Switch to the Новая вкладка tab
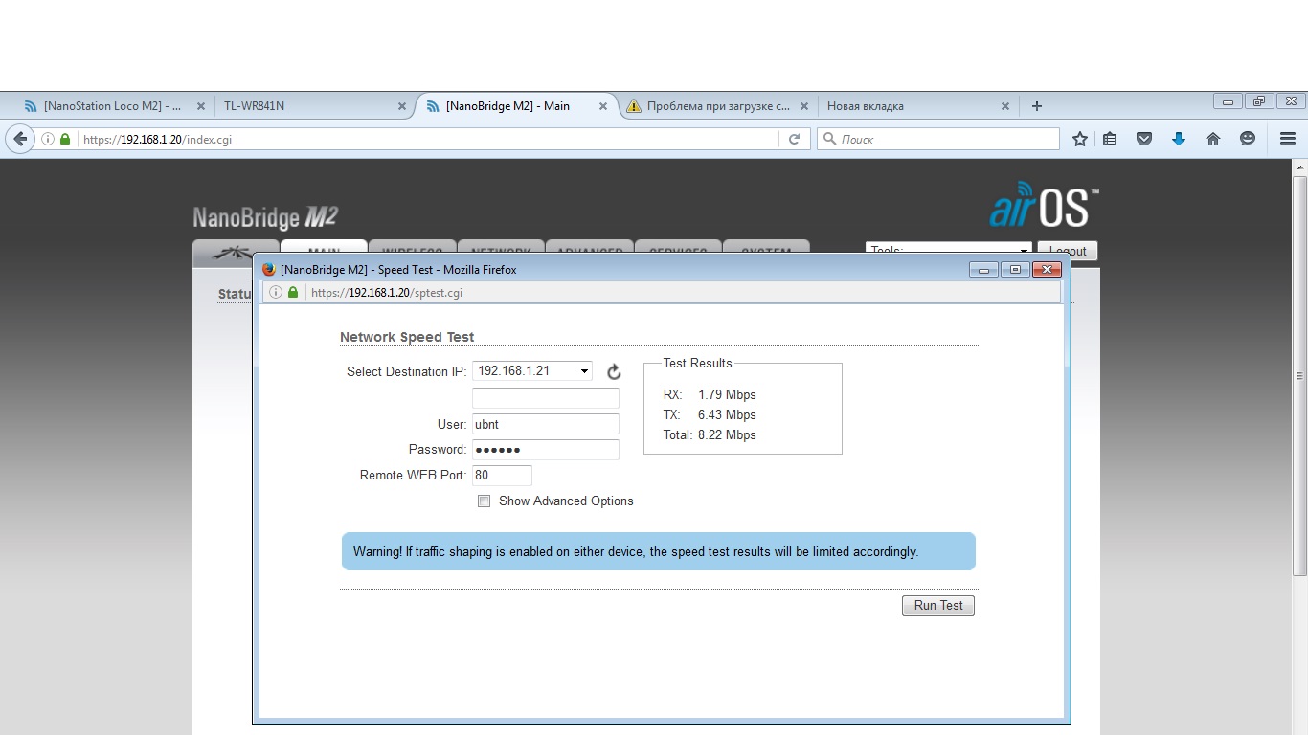Viewport: 1308px width, 735px height. click(916, 106)
